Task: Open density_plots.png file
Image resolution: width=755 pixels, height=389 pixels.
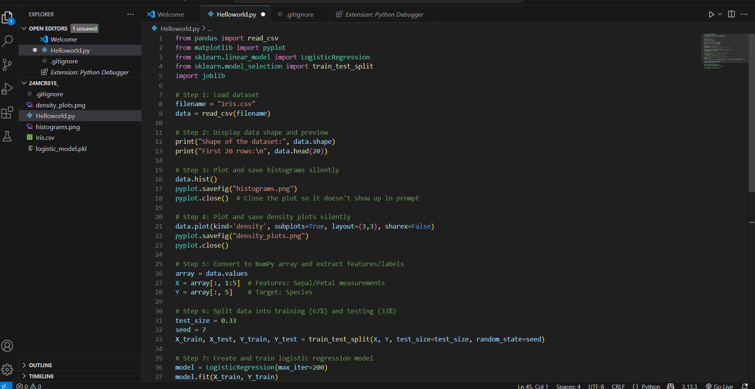Action: pos(80,105)
